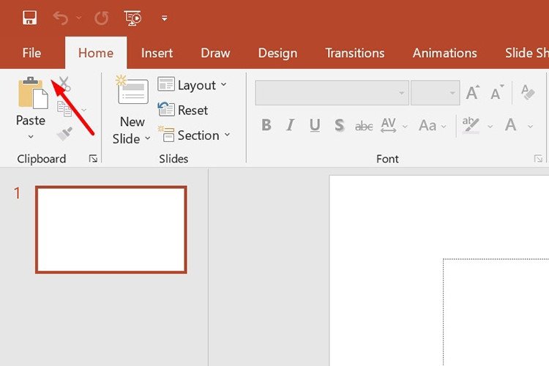The height and width of the screenshot is (366, 549).
Task: Toggle Text Shadow
Action: 339,125
